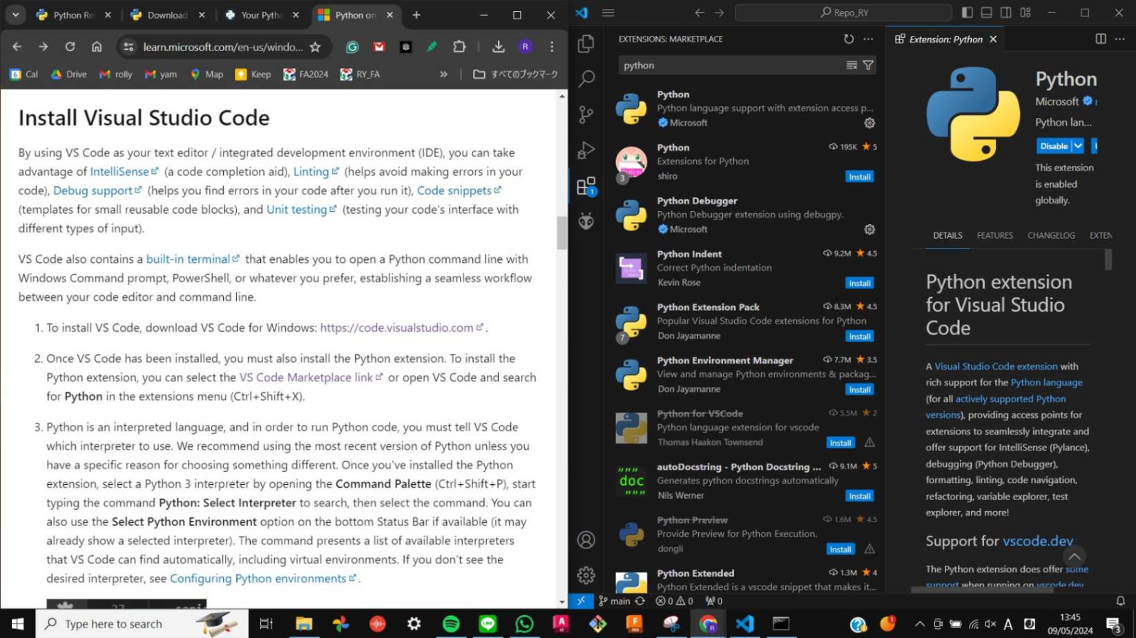
Task: Toggle the bottom panel in VS Code
Action: 986,12
